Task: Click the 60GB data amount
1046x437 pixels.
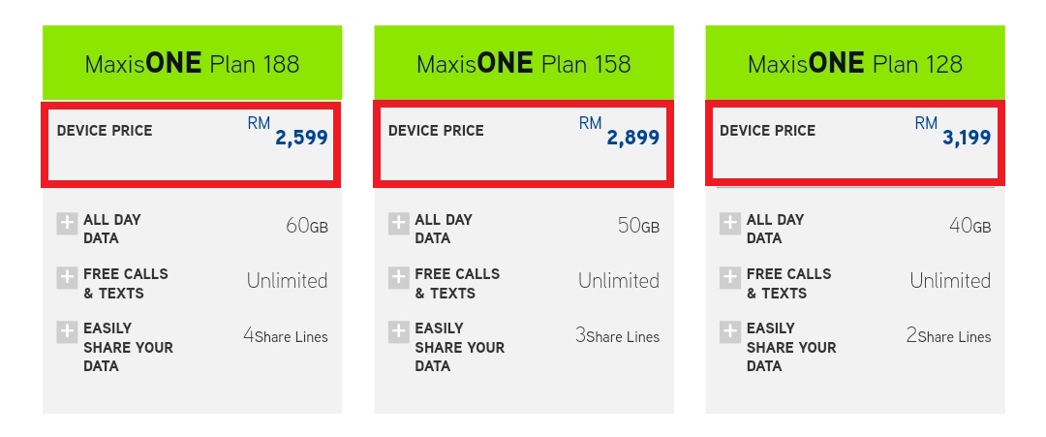Action: point(306,227)
